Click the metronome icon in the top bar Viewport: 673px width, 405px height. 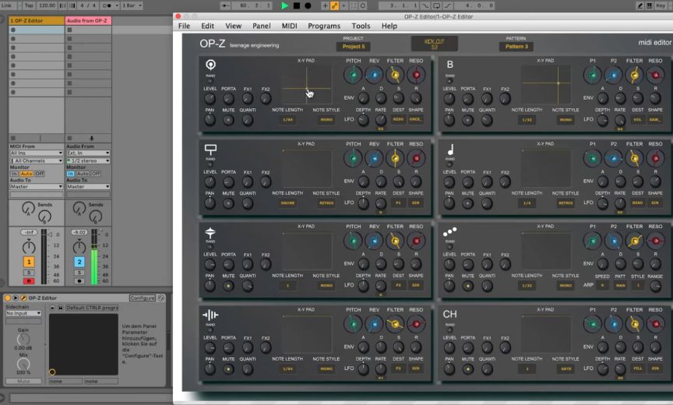[x=108, y=5]
